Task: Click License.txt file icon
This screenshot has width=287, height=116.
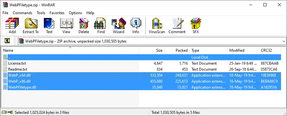Action: 5,63
